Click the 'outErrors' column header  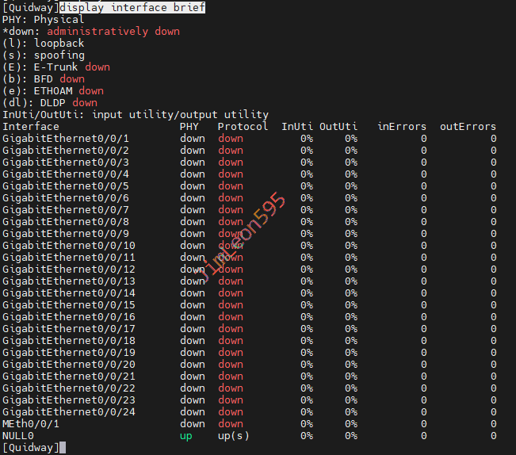(468, 127)
